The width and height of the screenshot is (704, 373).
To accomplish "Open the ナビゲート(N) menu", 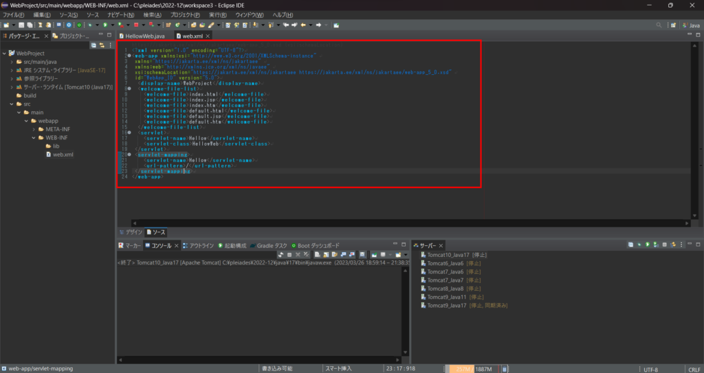I will 121,14.
